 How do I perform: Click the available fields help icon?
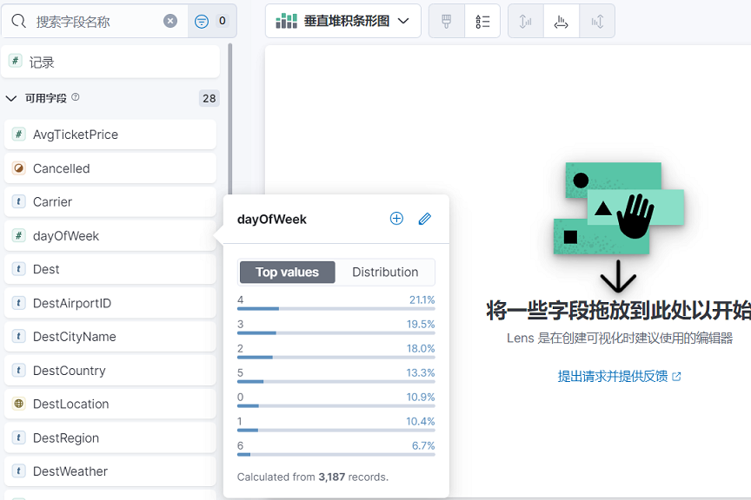76,97
